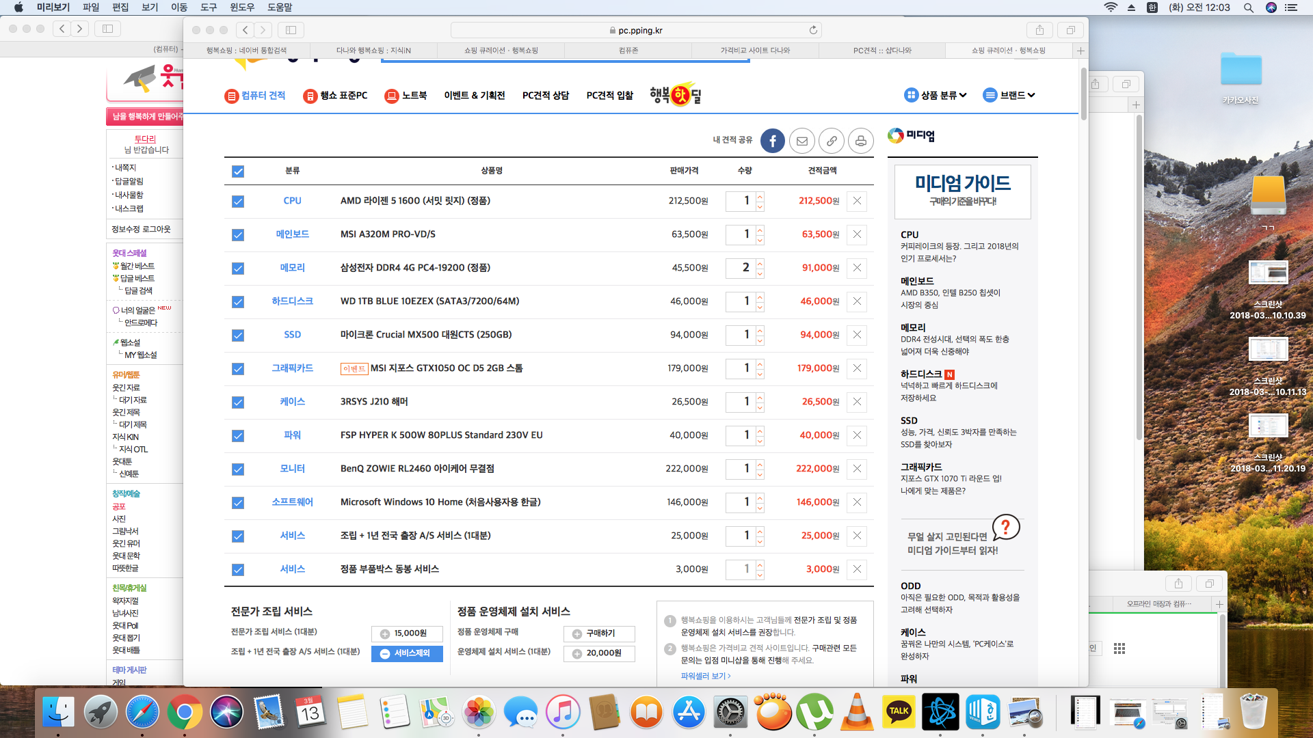Viewport: 1313px width, 738px height.
Task: Click the 15,000원 assembly service button
Action: click(x=407, y=633)
